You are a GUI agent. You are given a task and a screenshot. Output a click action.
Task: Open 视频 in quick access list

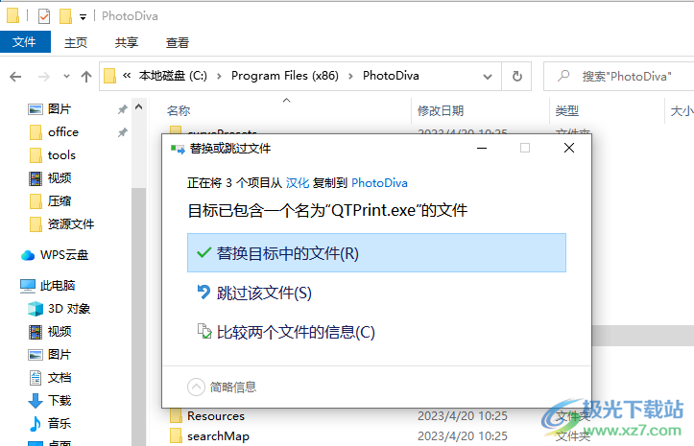(60, 177)
